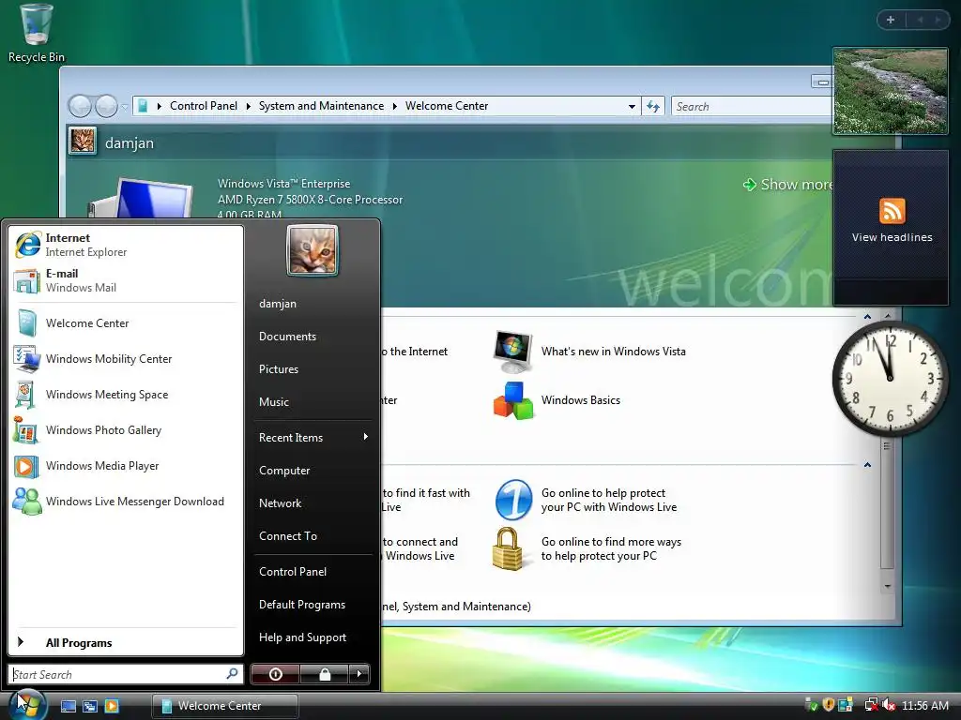The height and width of the screenshot is (720, 961).
Task: Open What's new in Windows Vista
Action: [589, 352]
